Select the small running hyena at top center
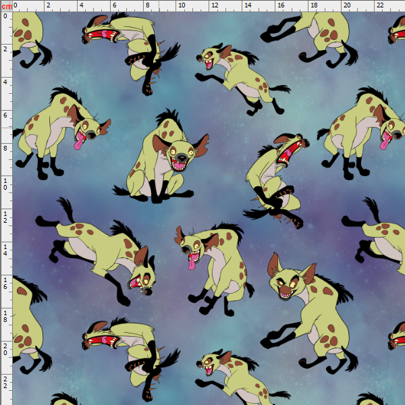405x405 pixels. [236, 74]
